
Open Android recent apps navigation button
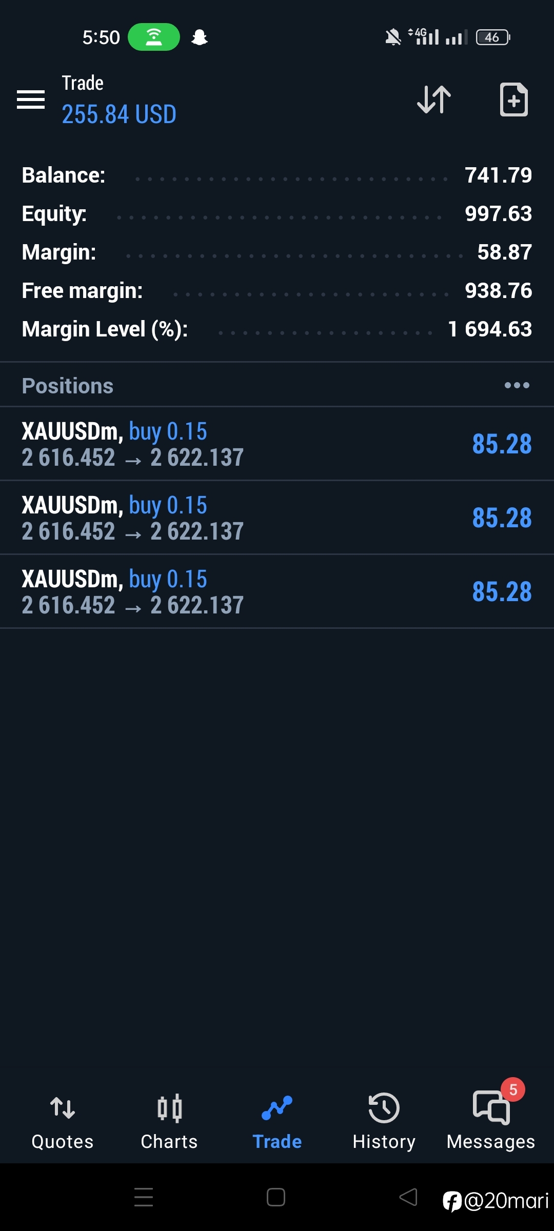tap(144, 1198)
